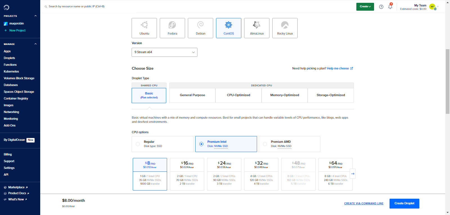Image resolution: width=450 pixels, height=215 pixels.
Task: Click the next plans arrow
Action: coord(353,174)
